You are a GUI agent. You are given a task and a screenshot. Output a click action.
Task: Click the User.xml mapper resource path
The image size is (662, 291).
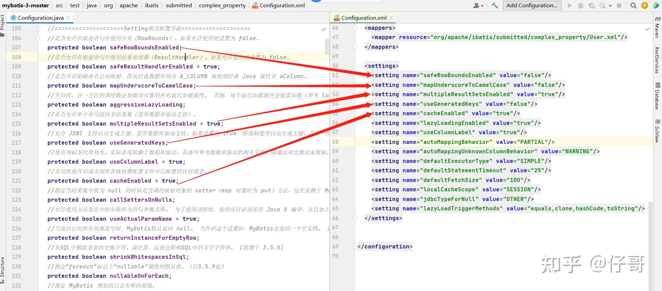(x=525, y=37)
